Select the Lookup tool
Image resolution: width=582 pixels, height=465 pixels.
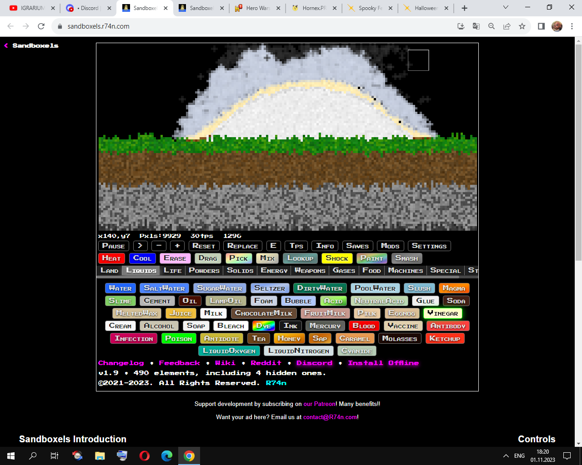(x=300, y=258)
